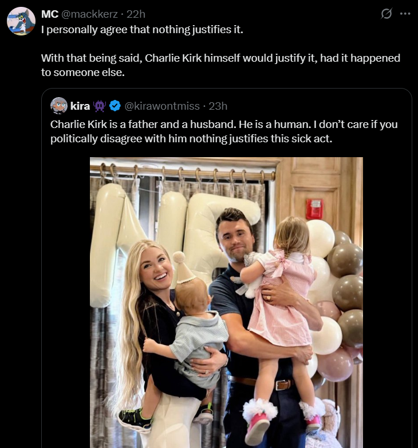Click the 23h quoted post timestamp
418x448 pixels.
pyautogui.click(x=217, y=106)
